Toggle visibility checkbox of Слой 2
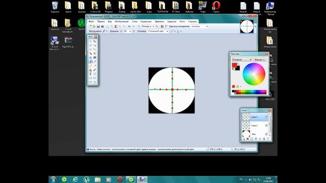326x183 pixels. click(x=266, y=126)
